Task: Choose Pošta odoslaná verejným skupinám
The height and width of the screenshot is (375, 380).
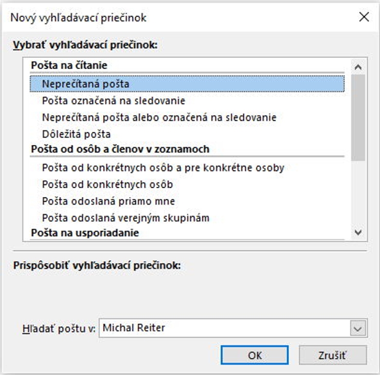Action: point(126,217)
